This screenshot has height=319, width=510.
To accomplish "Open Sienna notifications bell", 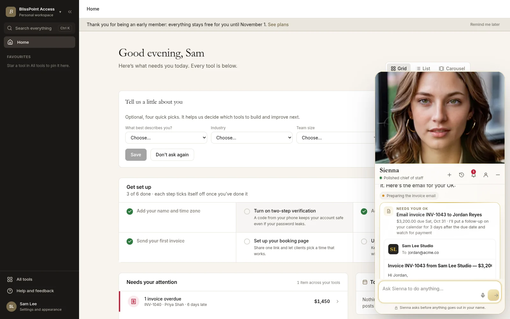I will [474, 175].
